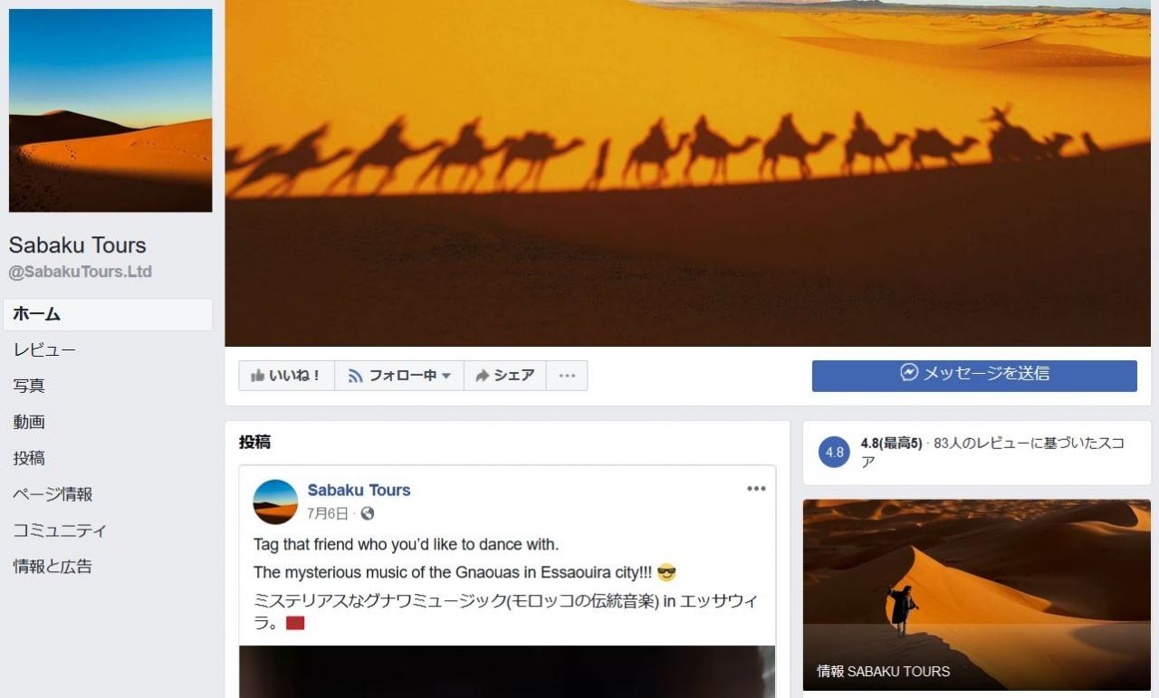Click the 4.8 rating badge
1159x698 pixels.
pos(834,452)
